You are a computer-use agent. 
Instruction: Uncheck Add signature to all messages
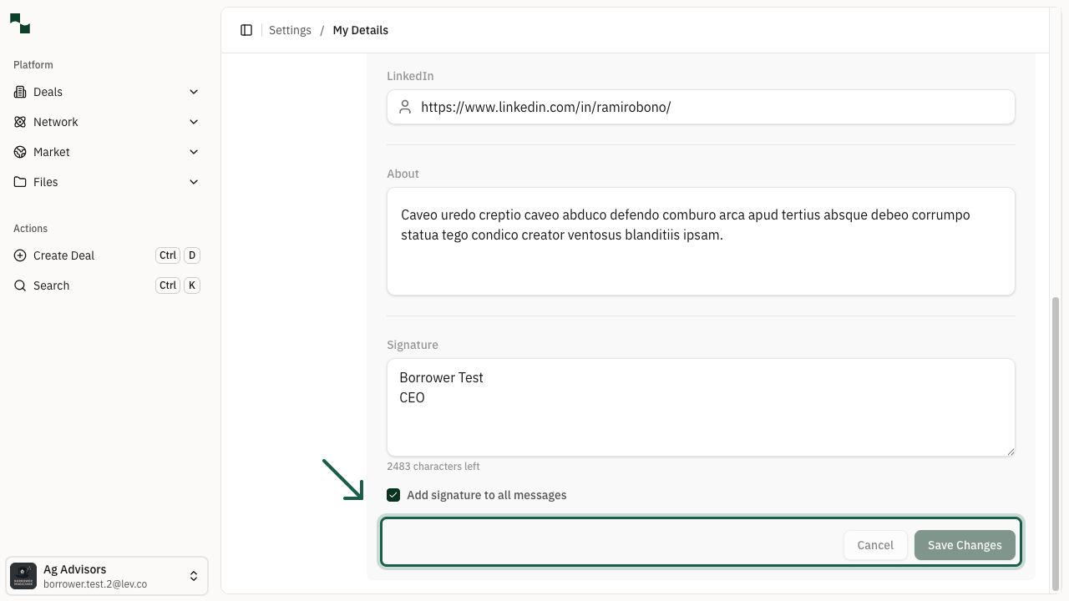click(x=393, y=495)
